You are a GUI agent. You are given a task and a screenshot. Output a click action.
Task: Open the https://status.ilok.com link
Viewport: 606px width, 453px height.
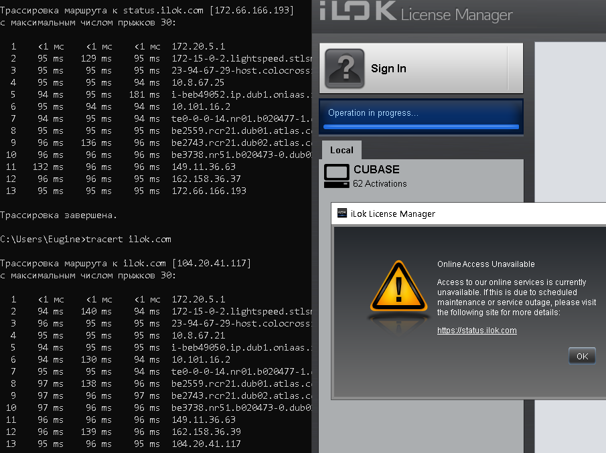[x=477, y=330]
